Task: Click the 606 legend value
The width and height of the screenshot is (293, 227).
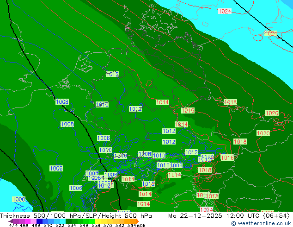Action: (141, 225)
